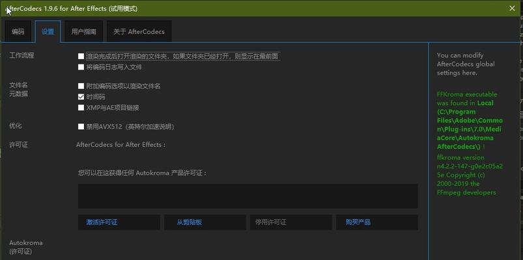Click the 'You can modify AfterCodecs global settings' text

(466, 64)
